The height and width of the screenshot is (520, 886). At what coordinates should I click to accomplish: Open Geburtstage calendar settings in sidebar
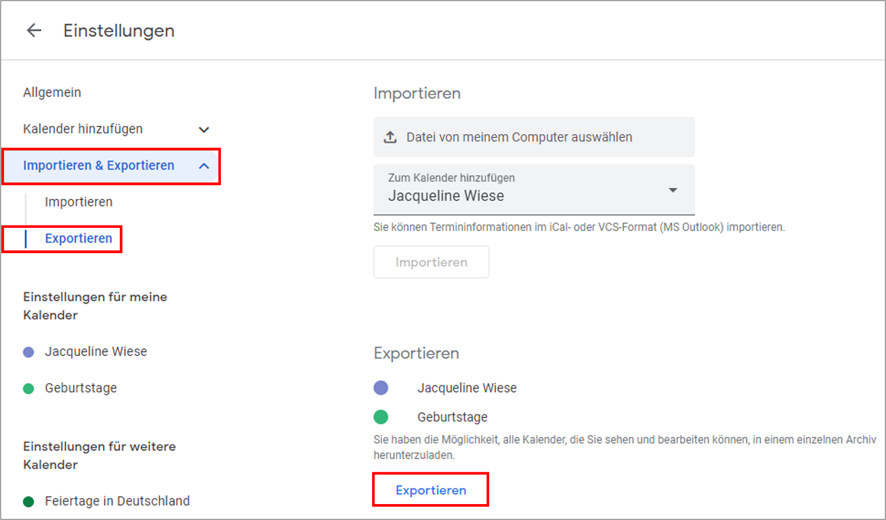tap(81, 388)
